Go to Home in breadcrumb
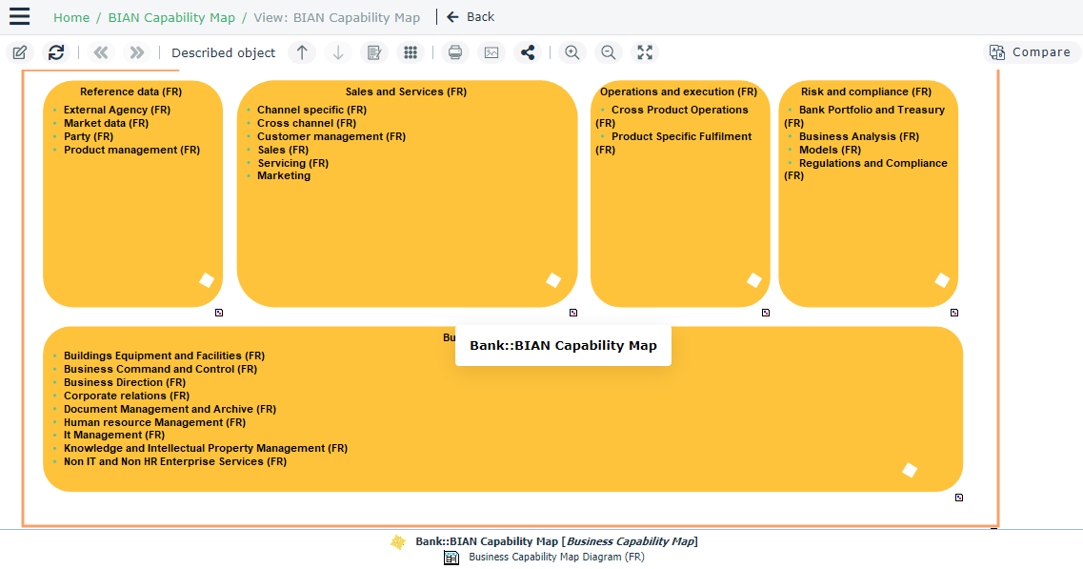 click(x=71, y=17)
